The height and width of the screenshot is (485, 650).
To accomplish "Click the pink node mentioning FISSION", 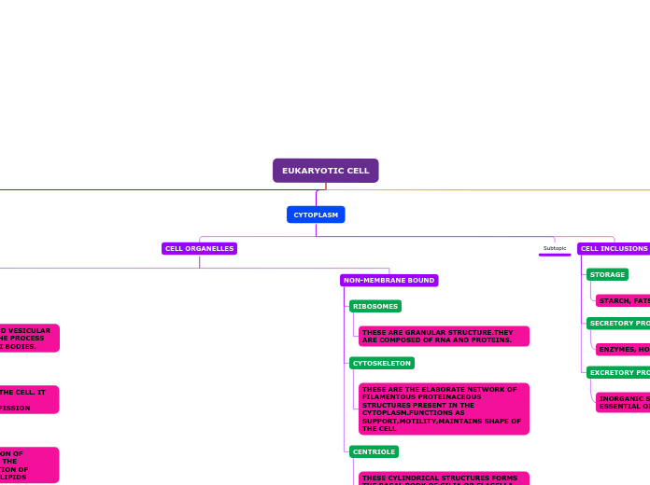I will point(29,399).
